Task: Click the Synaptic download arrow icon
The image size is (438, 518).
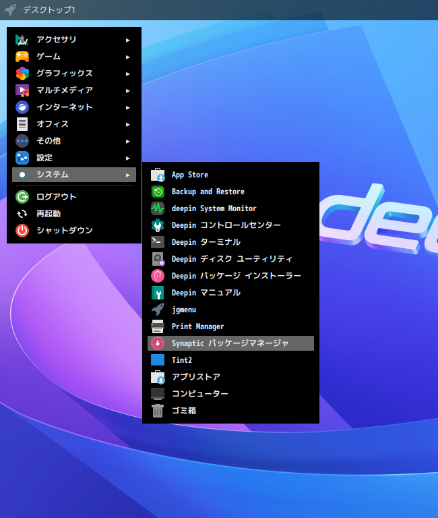Action: [158, 343]
